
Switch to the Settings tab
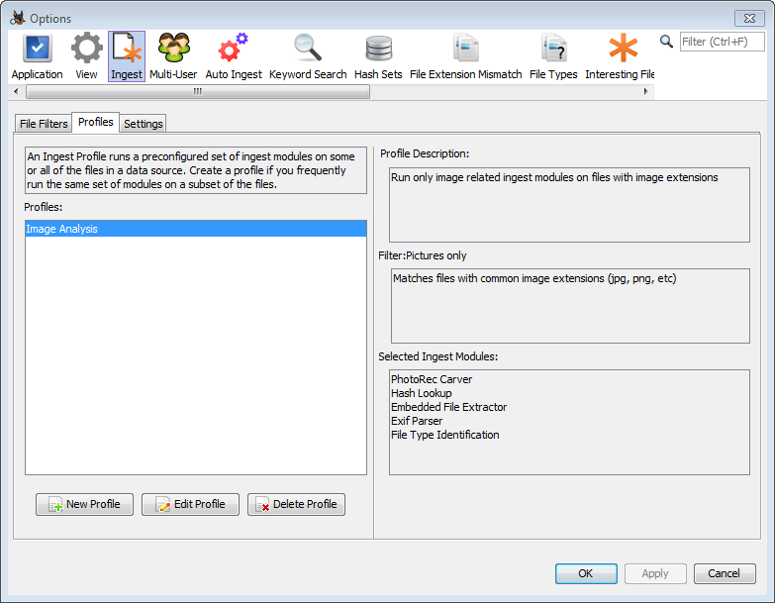pos(144,124)
